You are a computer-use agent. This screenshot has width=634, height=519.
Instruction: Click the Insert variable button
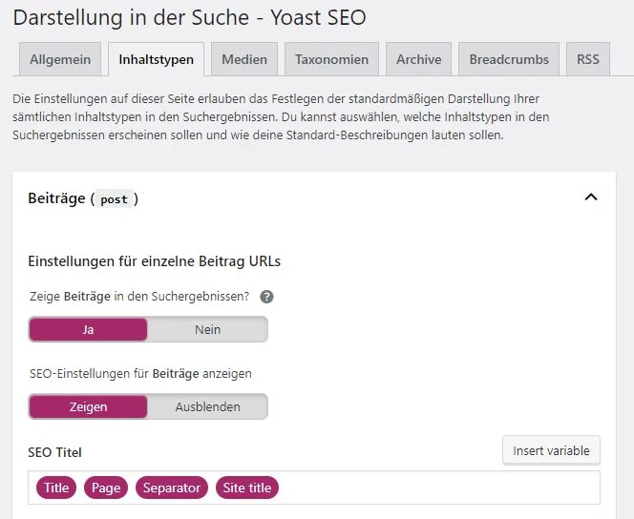tap(551, 450)
